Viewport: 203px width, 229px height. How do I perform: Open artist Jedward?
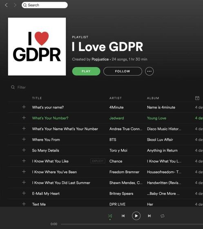116,118
